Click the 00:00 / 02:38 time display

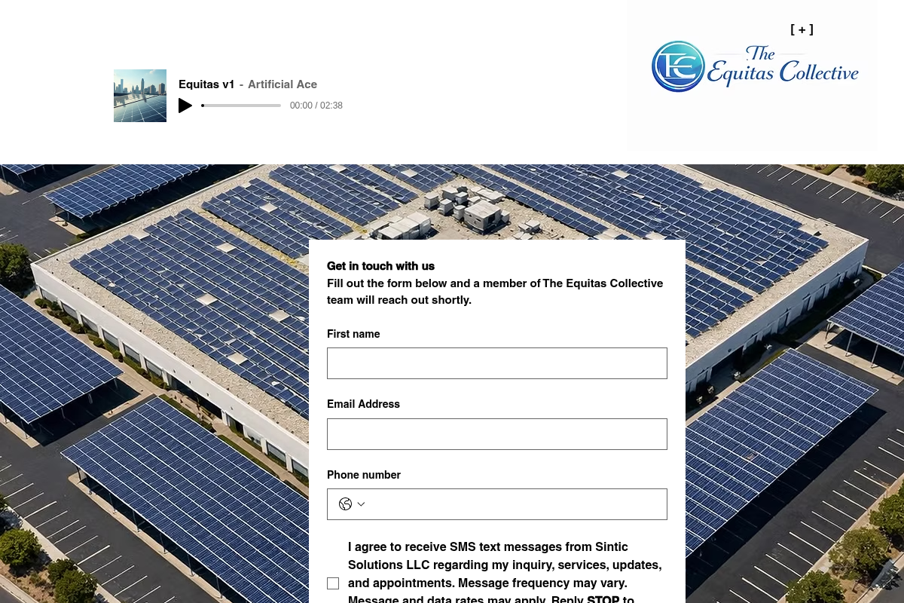click(x=316, y=106)
